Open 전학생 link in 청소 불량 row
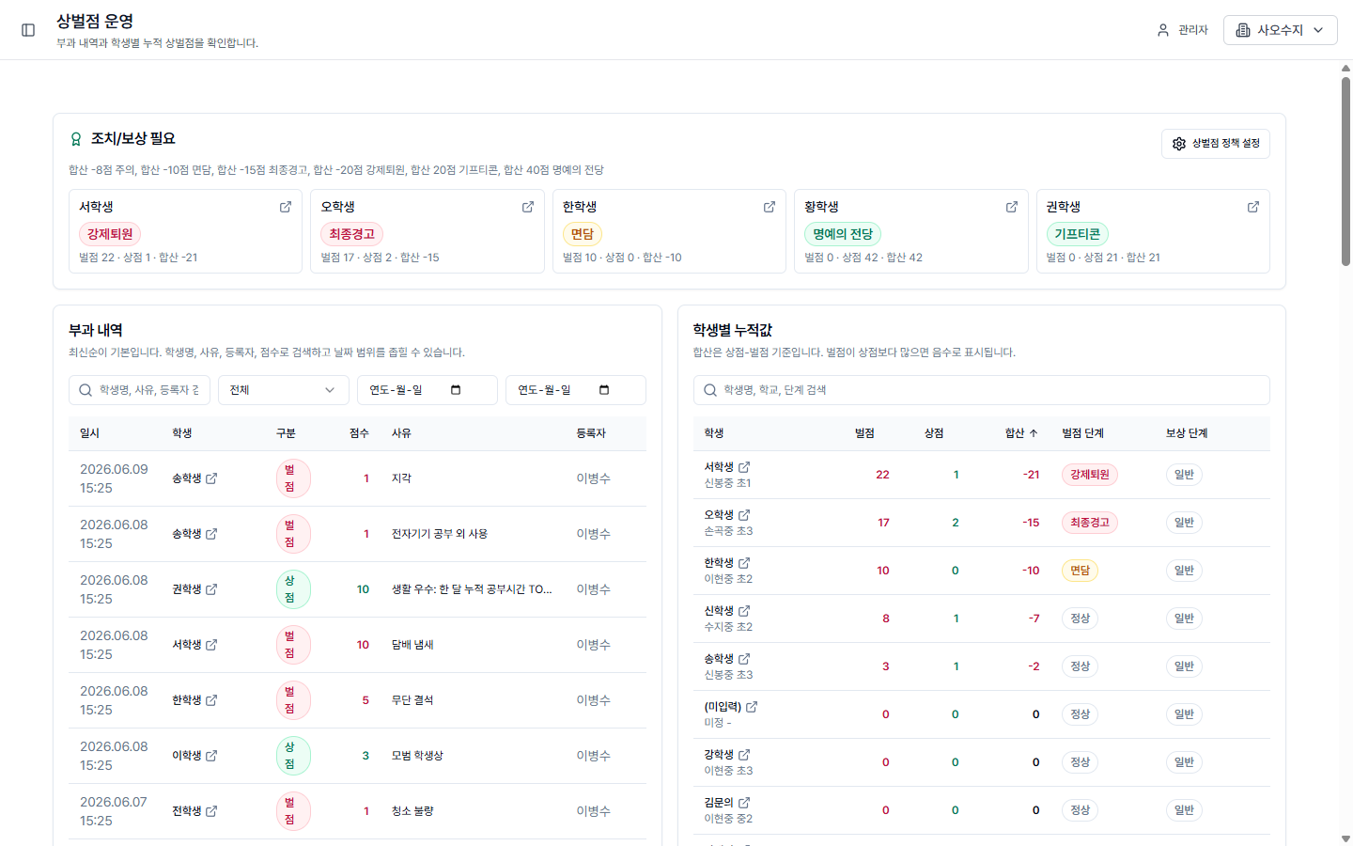Image resolution: width=1353 pixels, height=846 pixels. pos(194,811)
